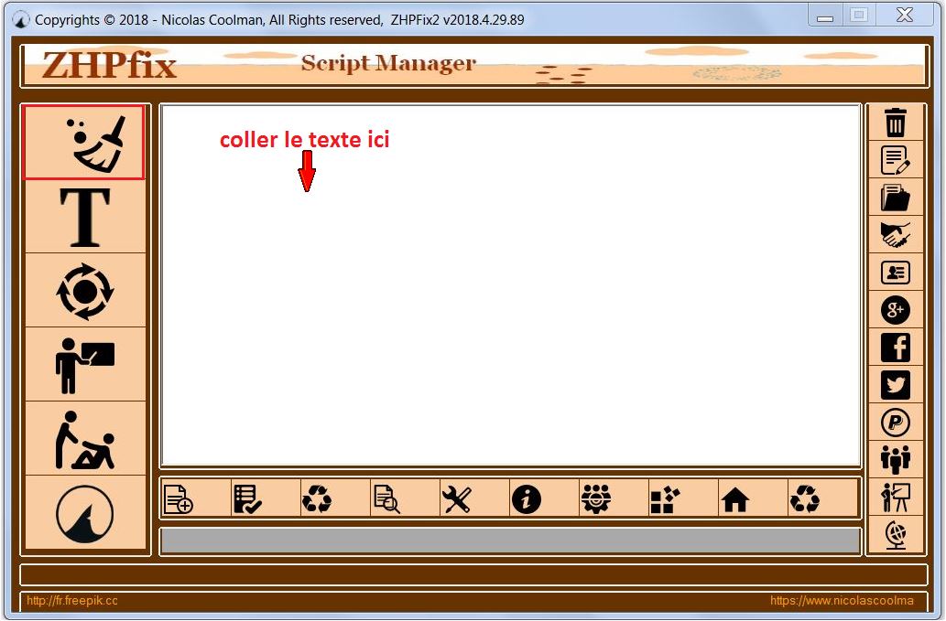Click the person with easel icon

coord(896,498)
